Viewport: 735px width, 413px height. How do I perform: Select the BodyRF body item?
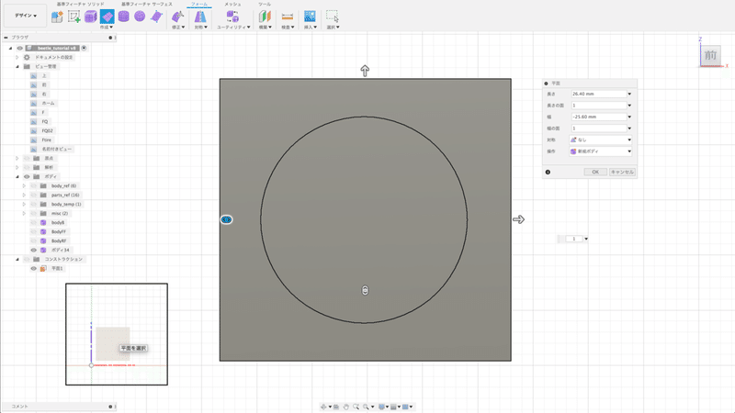pos(59,240)
